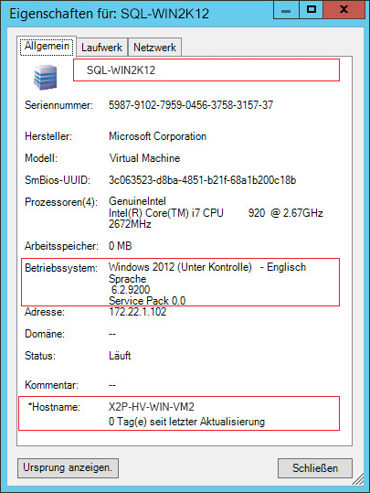Screen dimensions: 370x493
Task: Select the Allgemein tab
Action: [x=47, y=47]
